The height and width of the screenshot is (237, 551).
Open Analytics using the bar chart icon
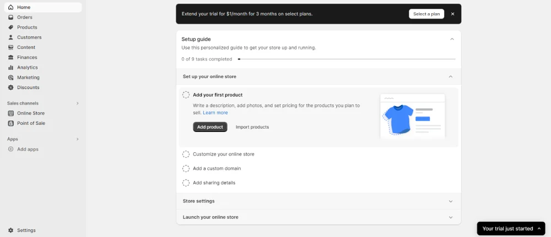(11, 68)
